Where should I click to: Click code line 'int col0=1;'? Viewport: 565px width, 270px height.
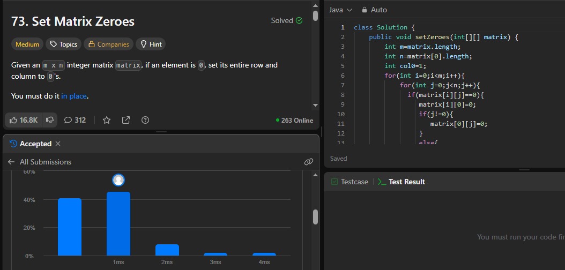coord(405,66)
